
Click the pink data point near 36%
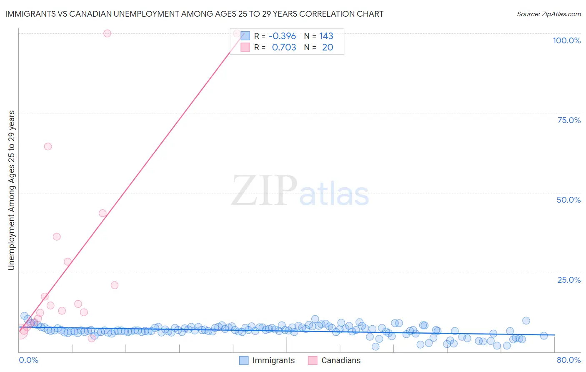(57, 236)
